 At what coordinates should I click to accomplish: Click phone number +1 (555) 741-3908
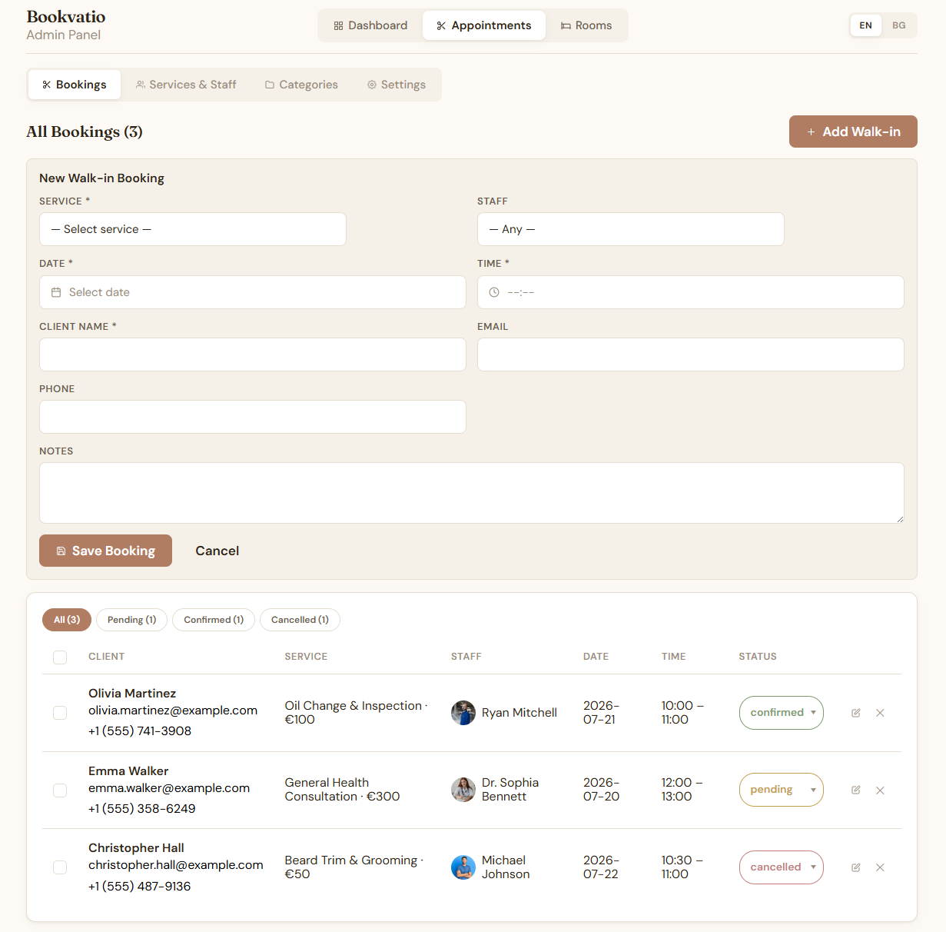click(140, 731)
